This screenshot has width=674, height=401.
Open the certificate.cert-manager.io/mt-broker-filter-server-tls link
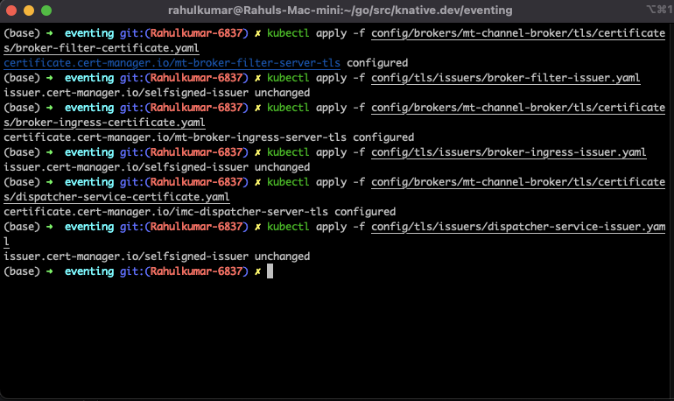click(172, 63)
